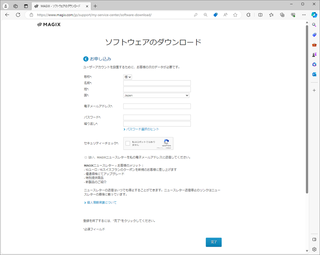Open the tab actions menu icon

click(26, 6)
